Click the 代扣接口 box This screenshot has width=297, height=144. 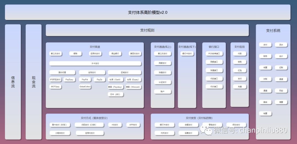point(214,78)
